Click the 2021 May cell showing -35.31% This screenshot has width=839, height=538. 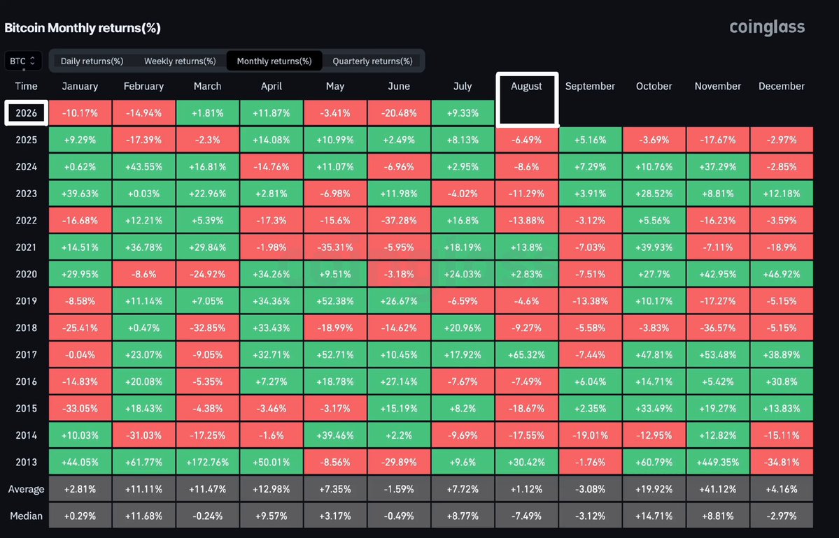coord(335,247)
